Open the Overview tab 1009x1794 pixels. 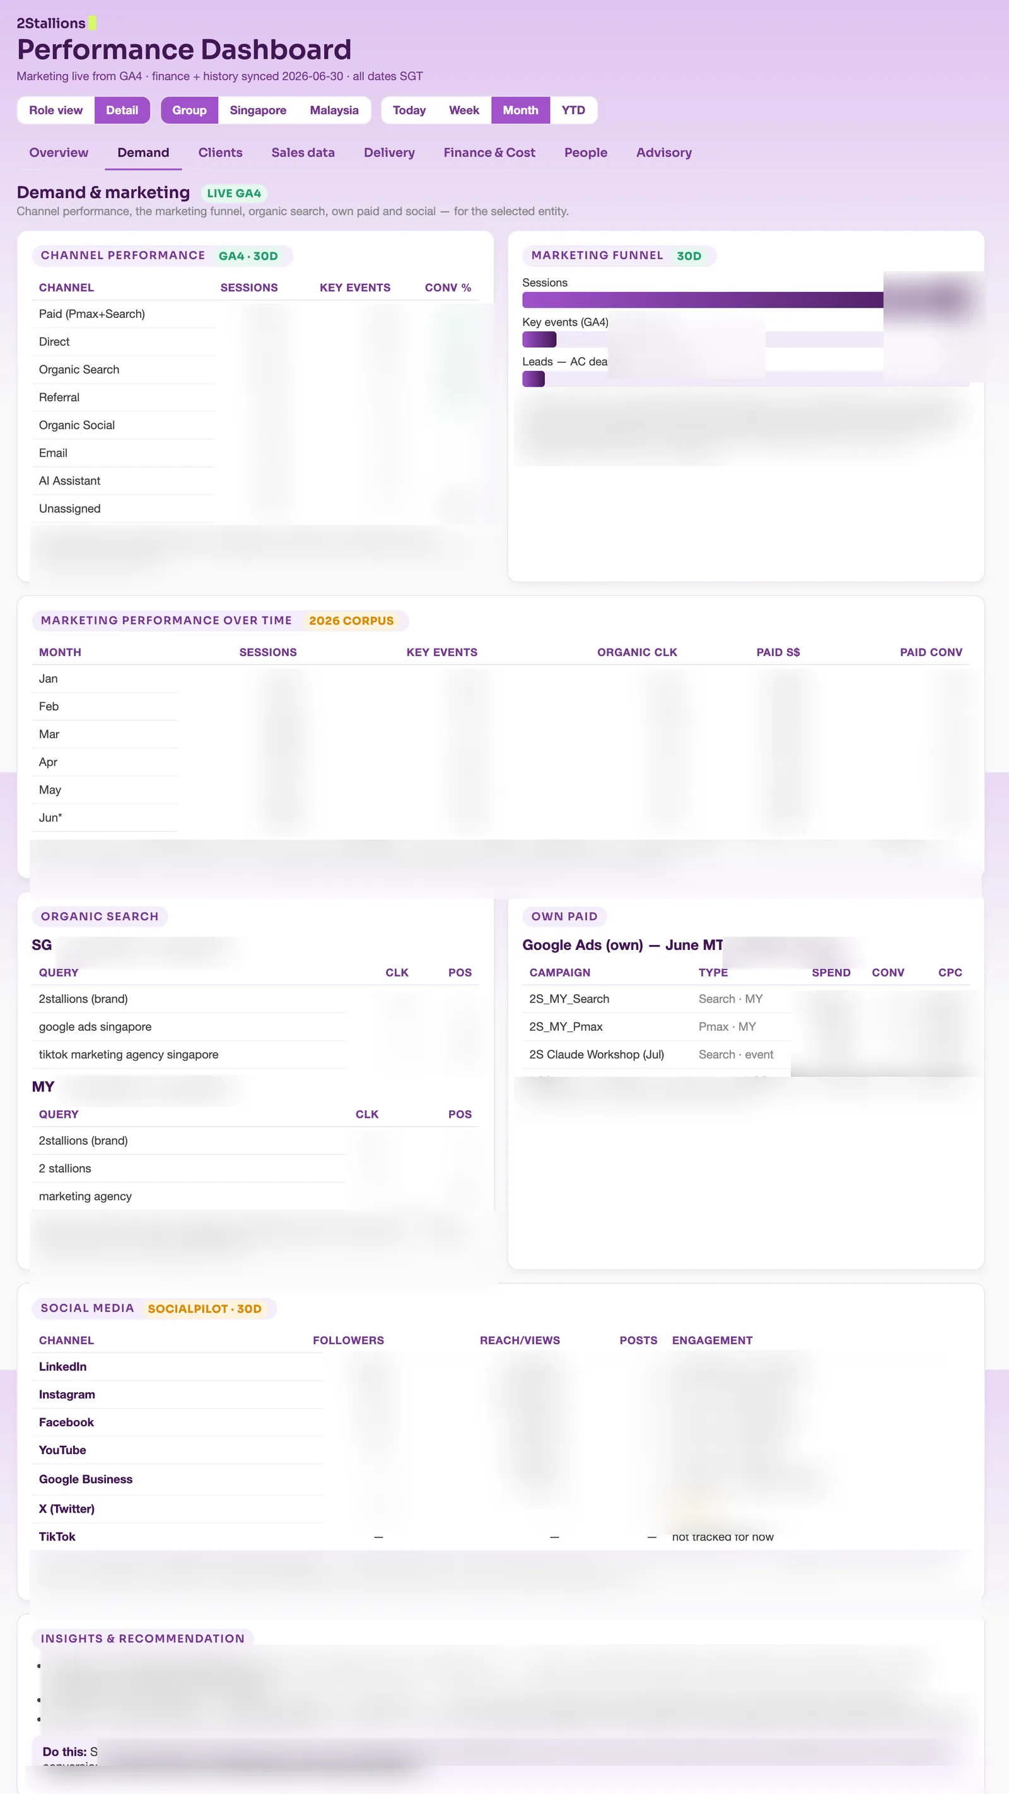59,153
